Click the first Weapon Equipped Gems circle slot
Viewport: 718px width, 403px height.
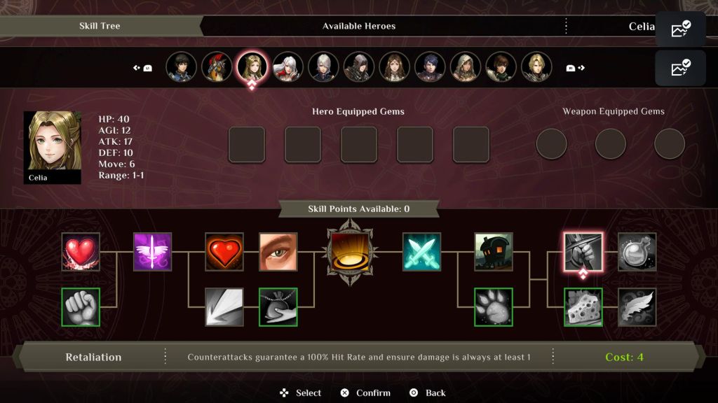click(x=551, y=144)
